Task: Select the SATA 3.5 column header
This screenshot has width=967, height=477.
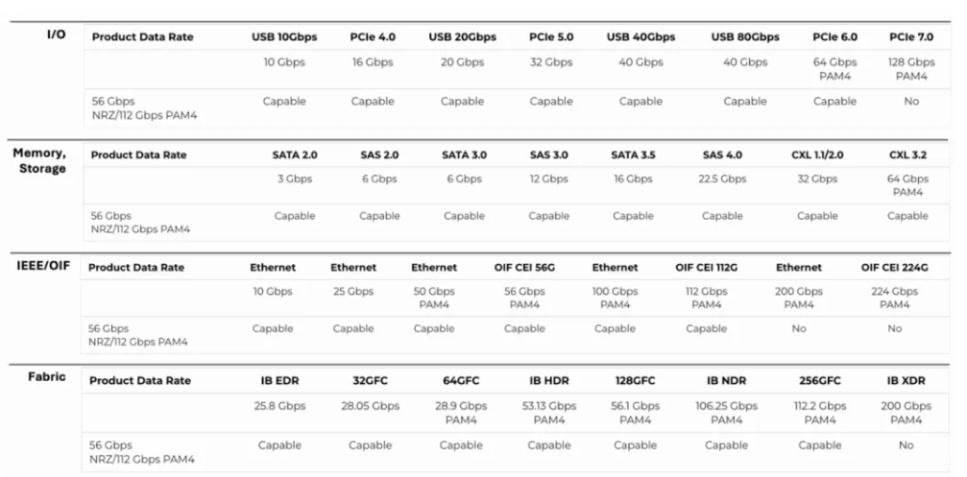Action: point(633,155)
